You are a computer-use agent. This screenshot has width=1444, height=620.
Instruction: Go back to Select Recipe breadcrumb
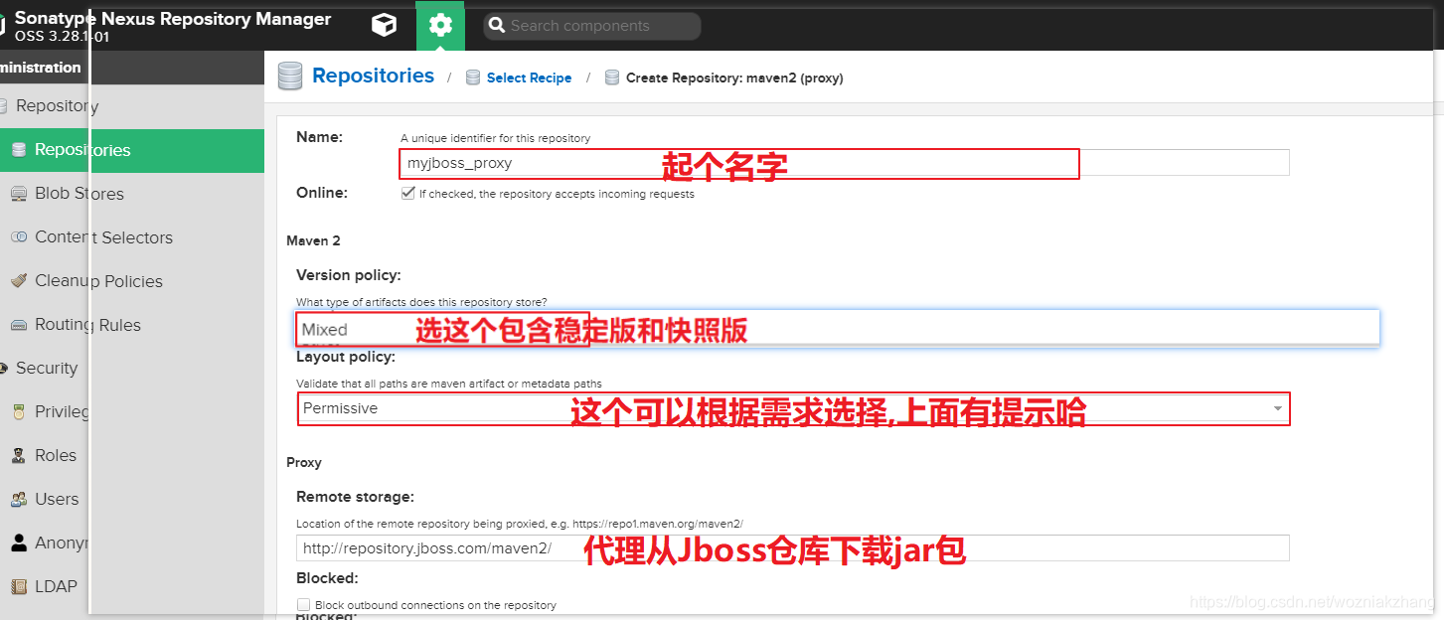point(529,77)
